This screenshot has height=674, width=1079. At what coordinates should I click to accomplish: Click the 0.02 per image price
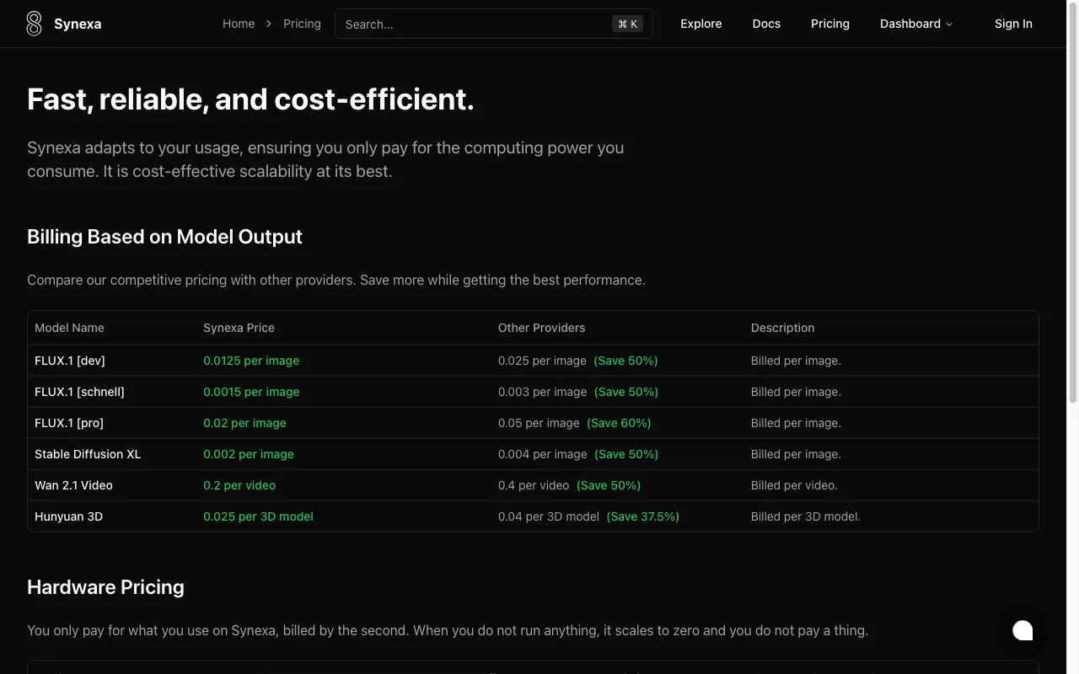[244, 423]
